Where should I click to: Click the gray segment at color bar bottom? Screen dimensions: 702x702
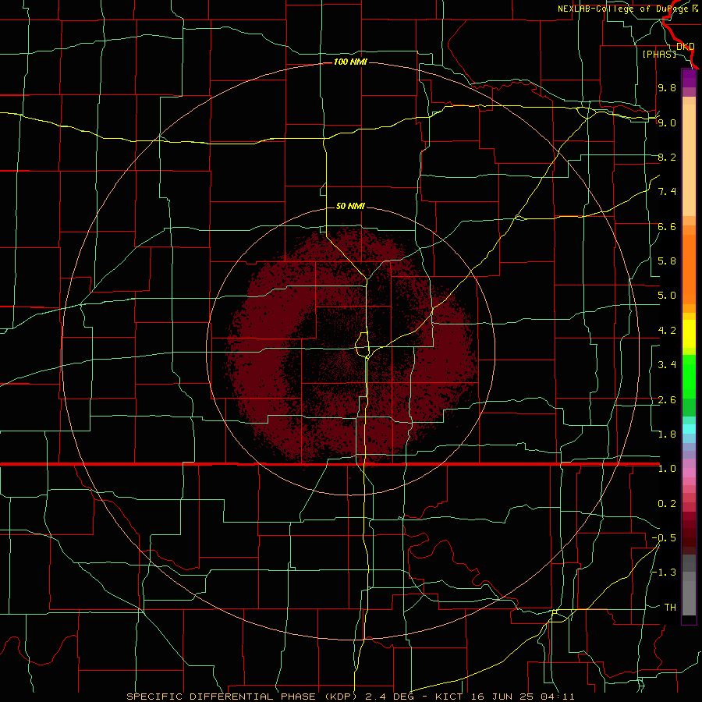pos(689,597)
